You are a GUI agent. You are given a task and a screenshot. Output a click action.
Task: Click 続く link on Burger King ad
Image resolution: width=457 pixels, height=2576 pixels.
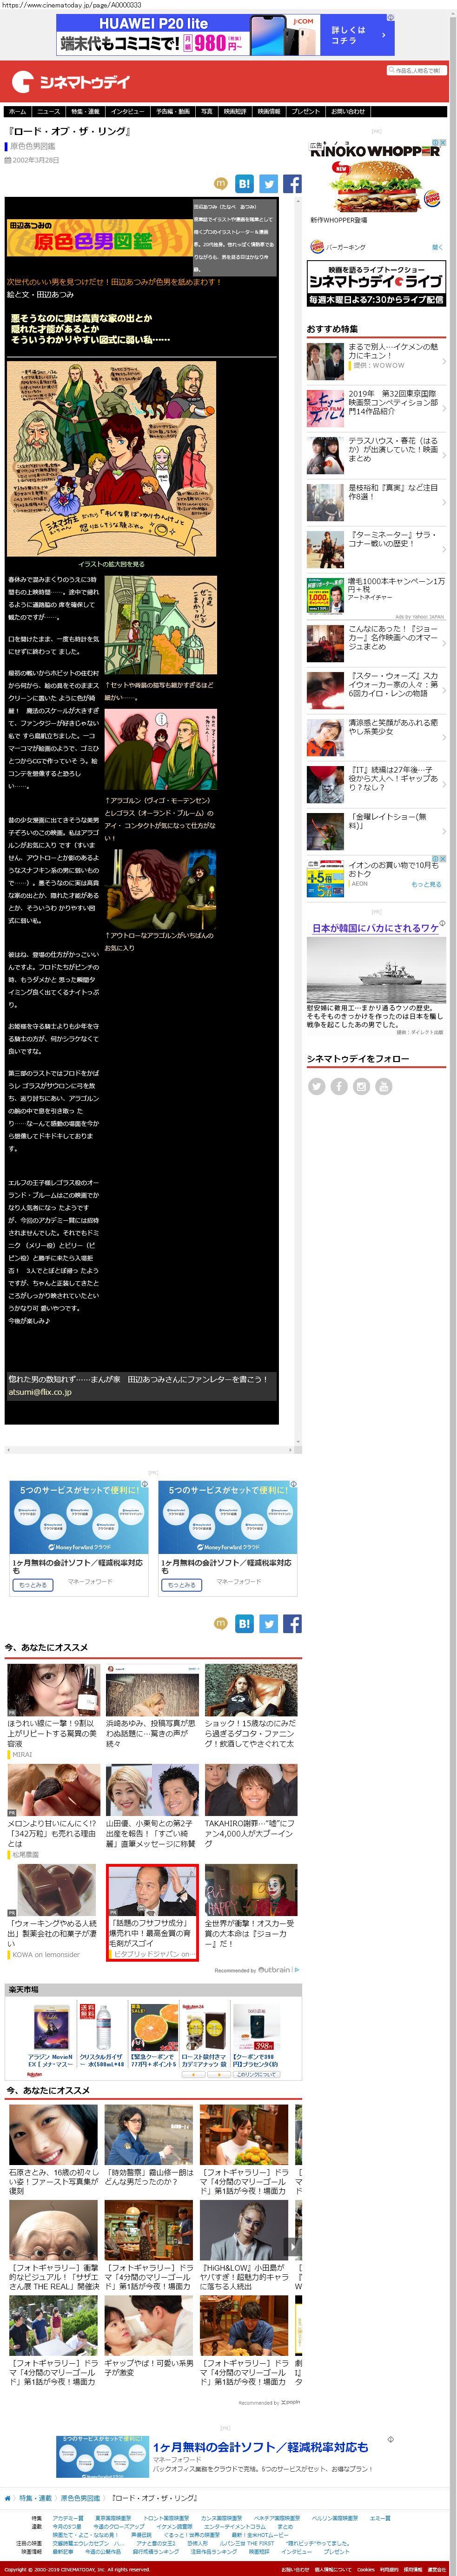point(437,246)
